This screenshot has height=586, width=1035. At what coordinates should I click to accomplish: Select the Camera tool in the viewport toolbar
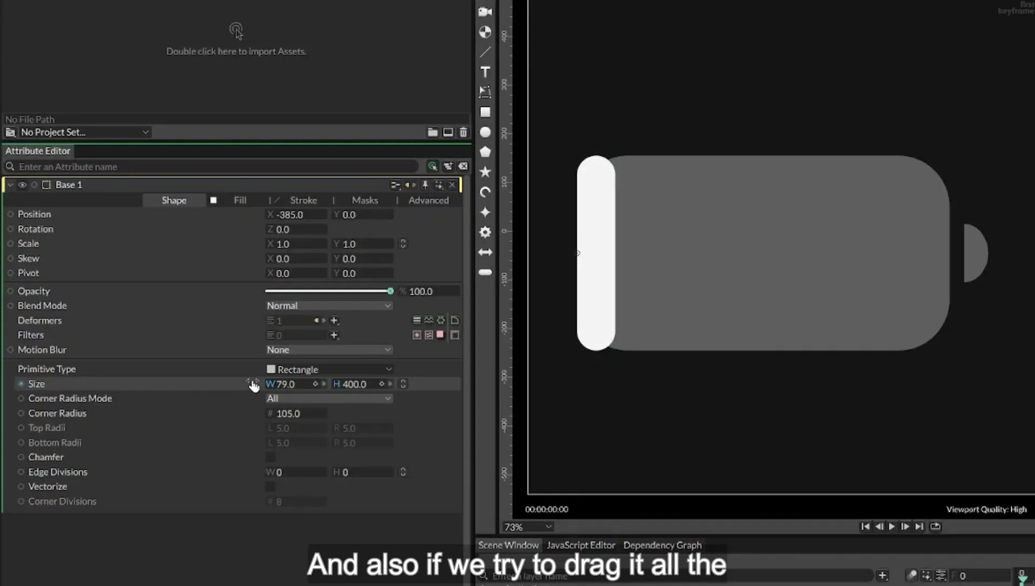pyautogui.click(x=485, y=12)
